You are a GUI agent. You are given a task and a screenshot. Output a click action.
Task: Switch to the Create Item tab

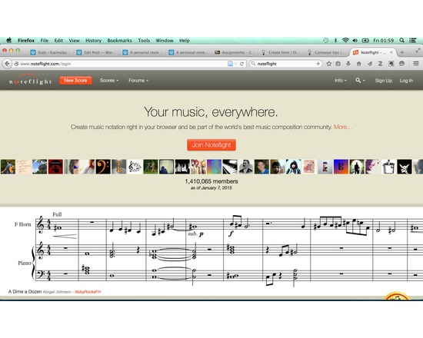click(280, 52)
